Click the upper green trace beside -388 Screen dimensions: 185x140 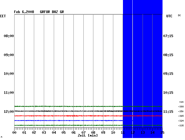88,106
